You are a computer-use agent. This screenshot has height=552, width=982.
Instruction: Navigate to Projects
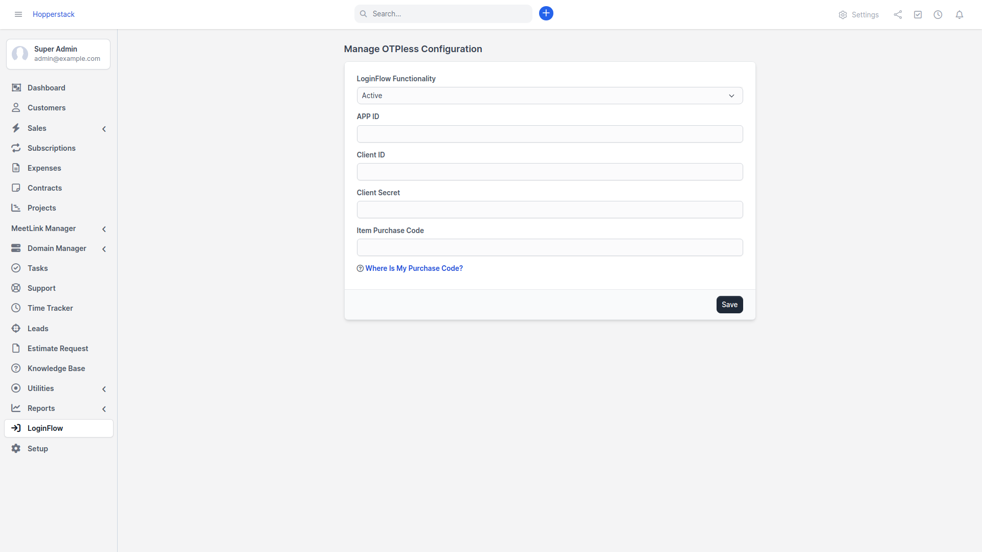59,208
